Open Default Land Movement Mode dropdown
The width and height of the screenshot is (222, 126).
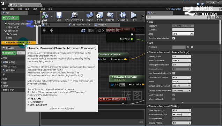pos(182,86)
